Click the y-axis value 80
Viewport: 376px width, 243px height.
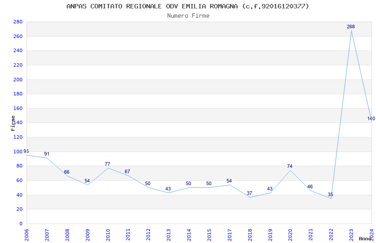tap(19, 166)
